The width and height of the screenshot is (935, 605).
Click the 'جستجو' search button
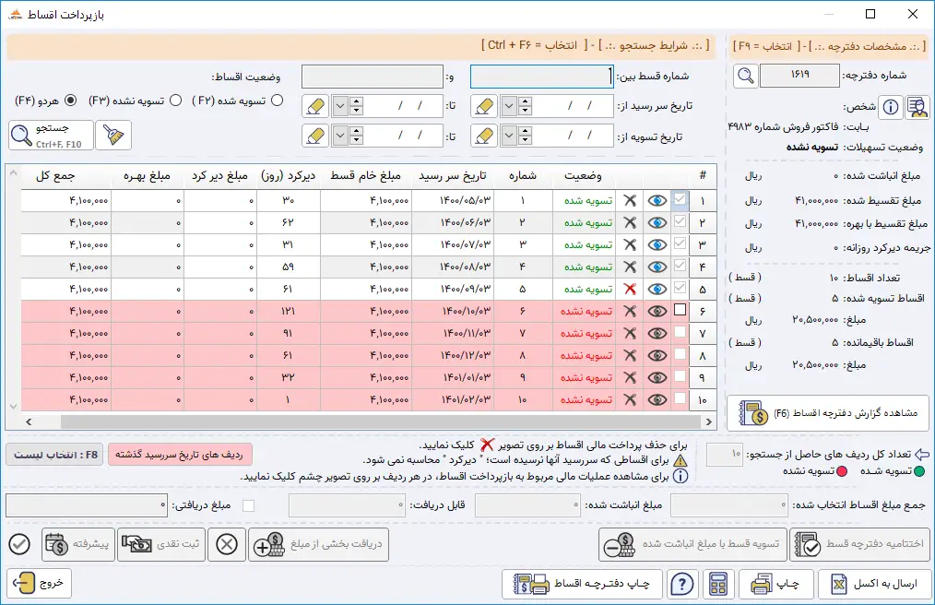point(52,136)
